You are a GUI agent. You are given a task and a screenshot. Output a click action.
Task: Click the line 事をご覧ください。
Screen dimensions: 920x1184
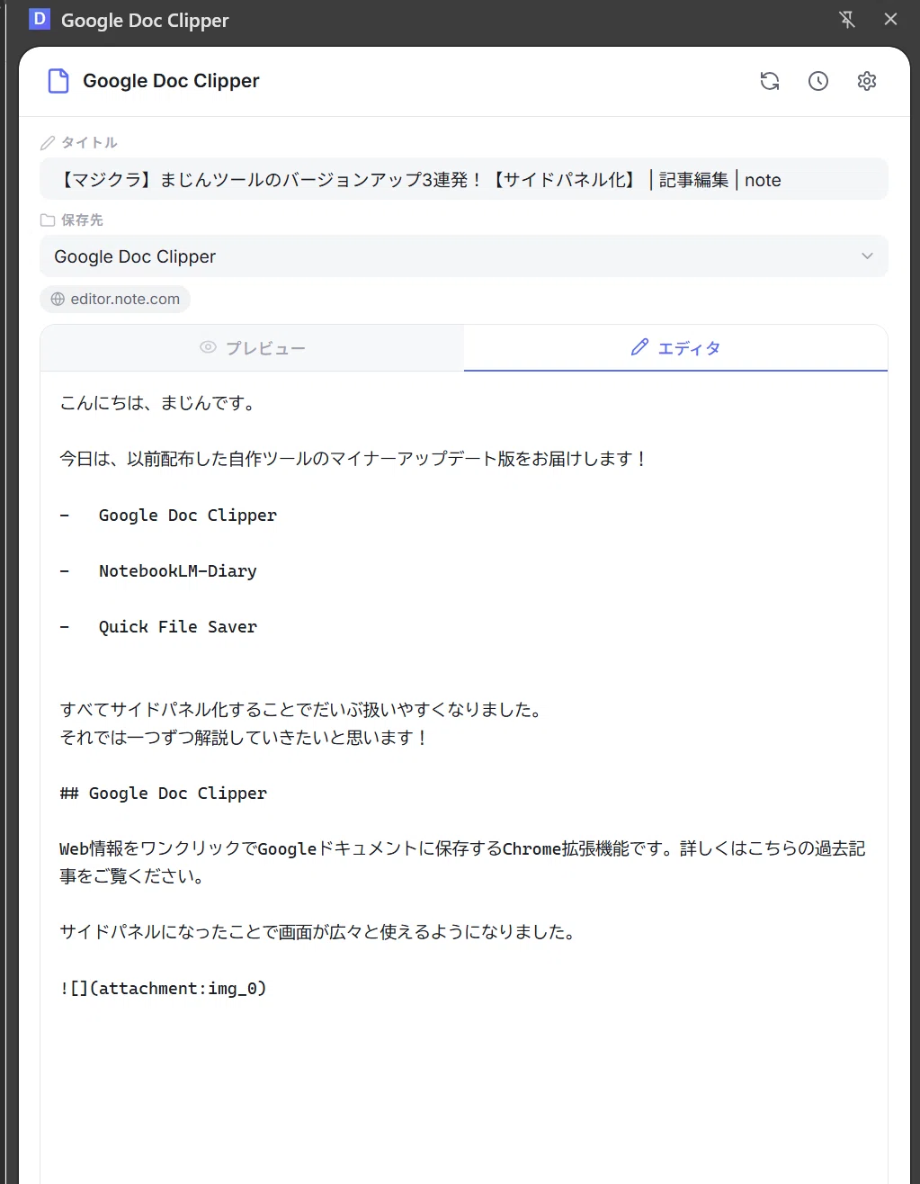133,876
